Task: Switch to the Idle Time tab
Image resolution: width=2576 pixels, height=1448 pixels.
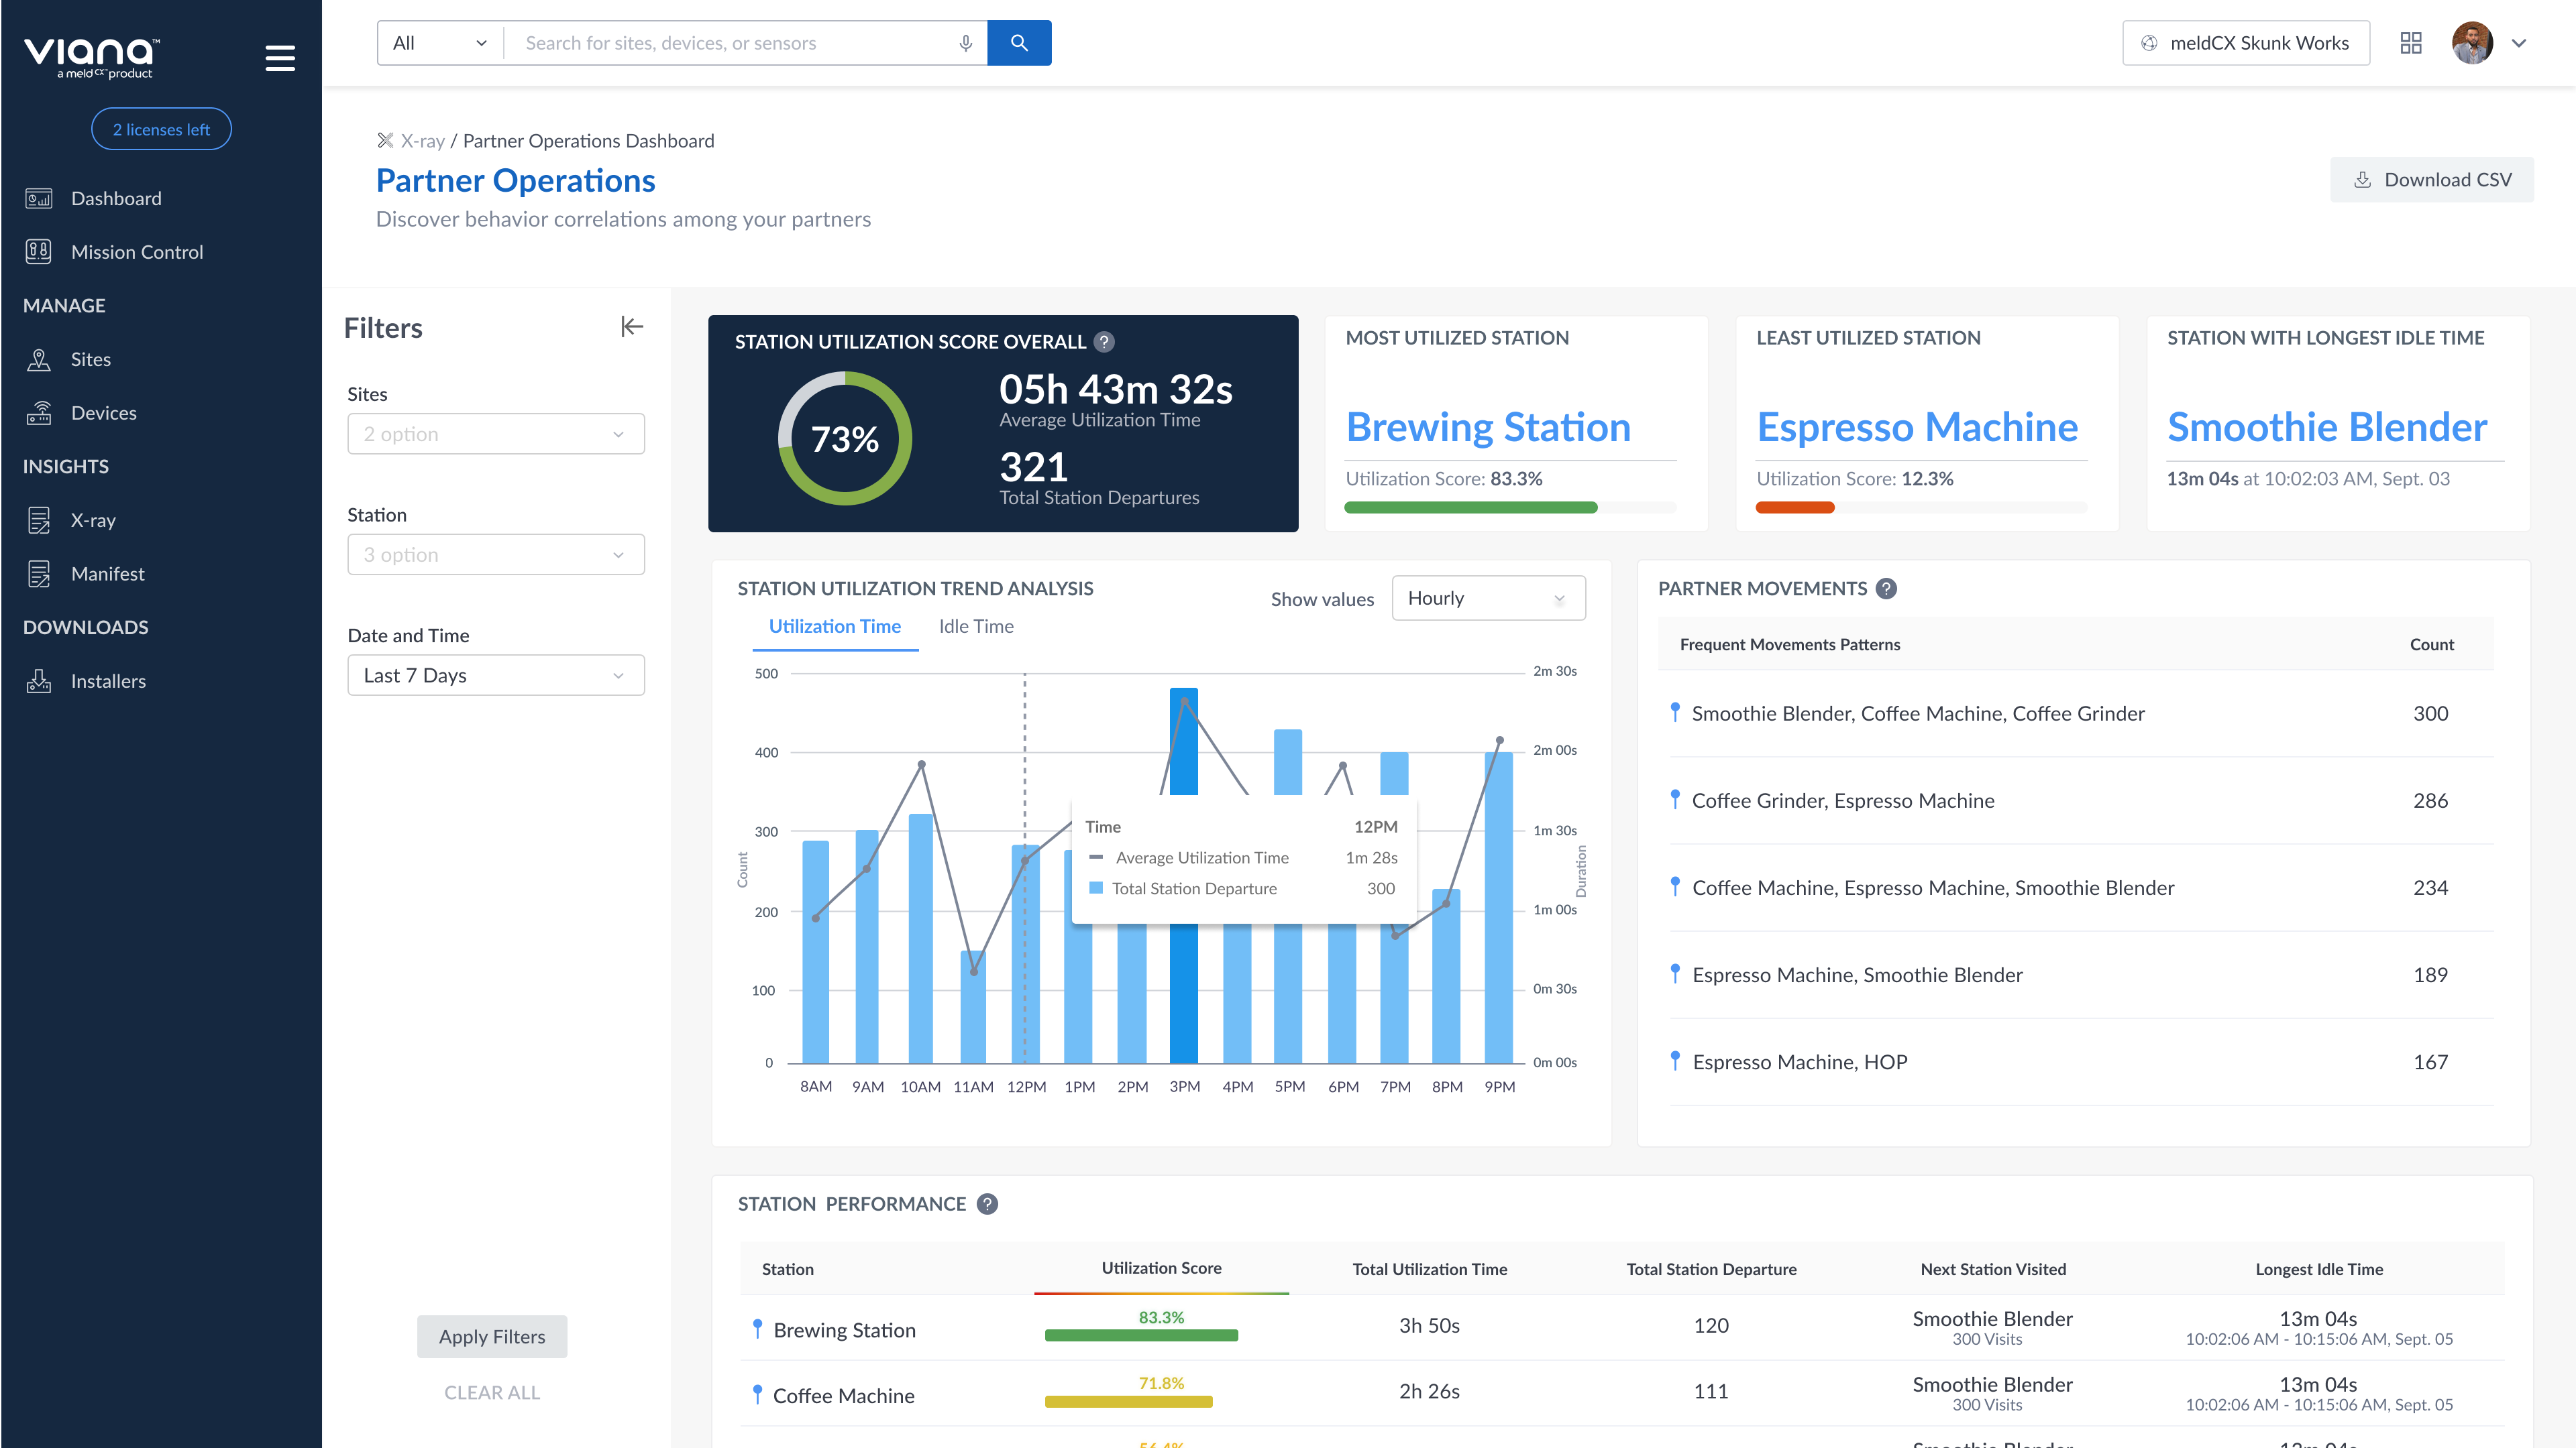Action: (x=976, y=627)
